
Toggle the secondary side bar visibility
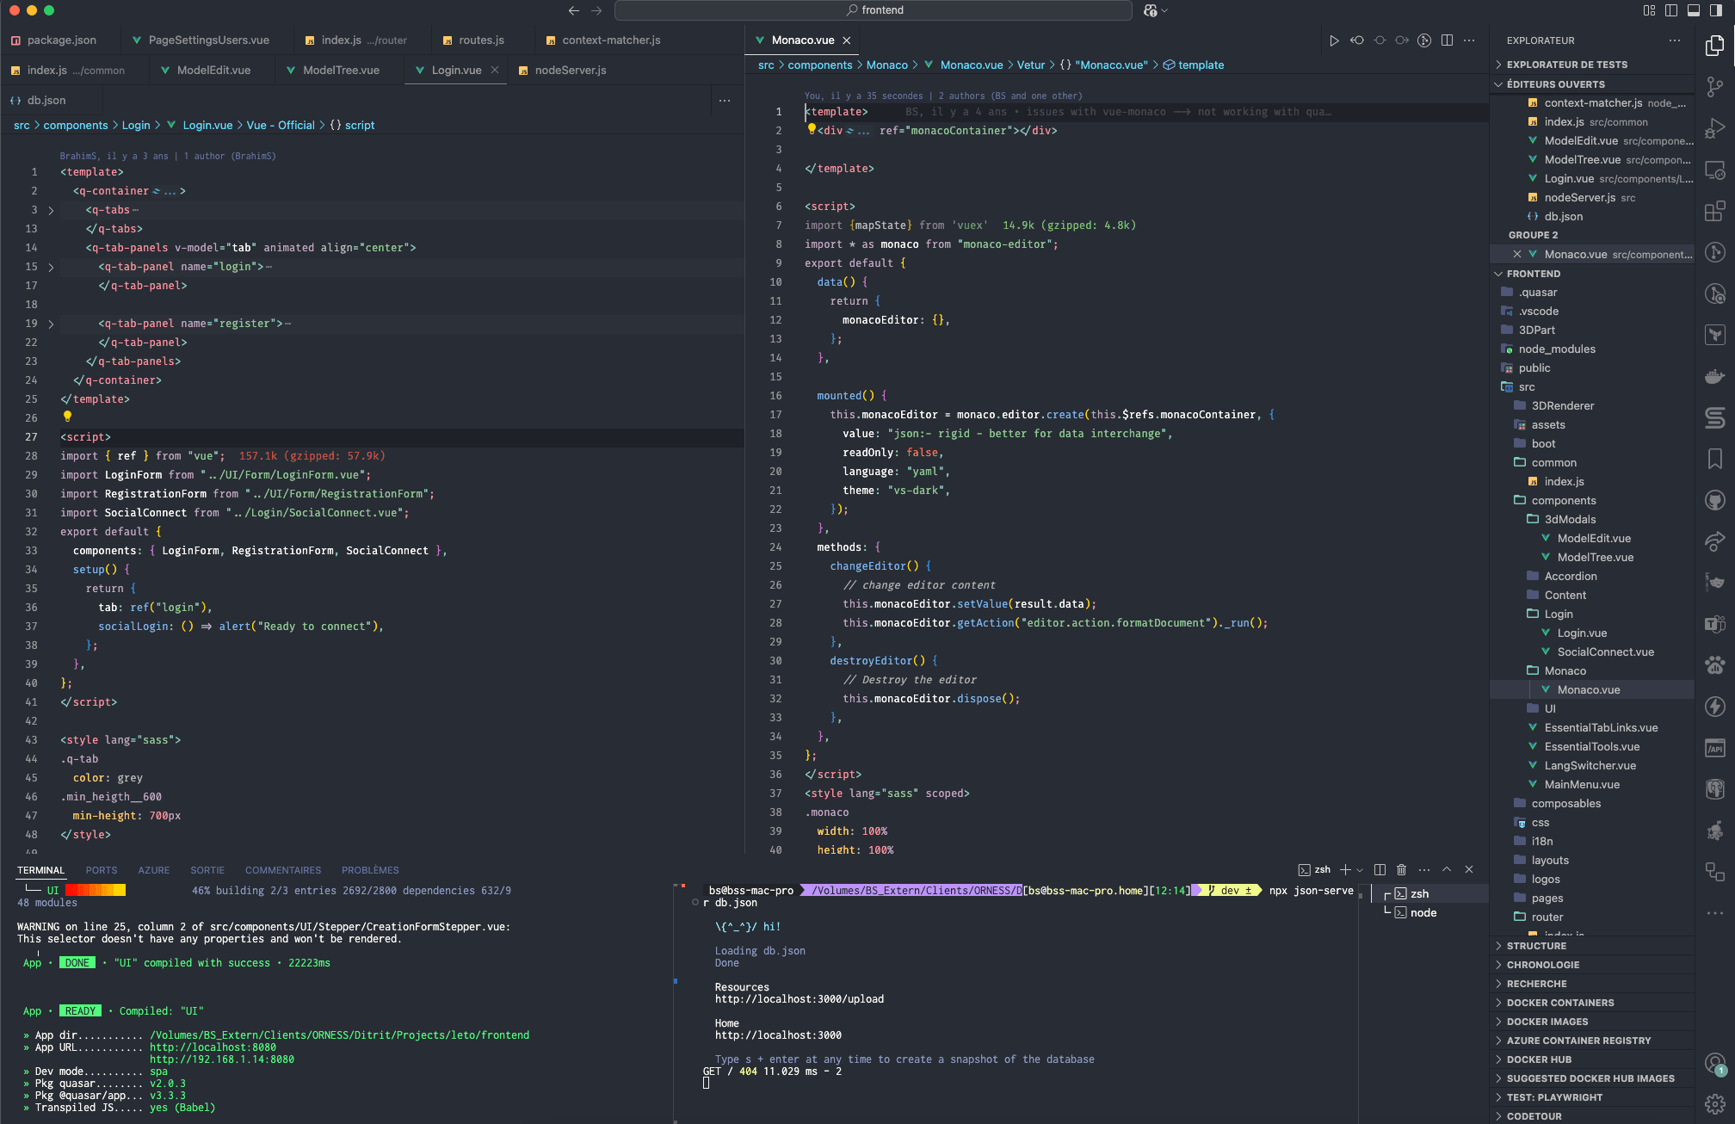coord(1716,10)
